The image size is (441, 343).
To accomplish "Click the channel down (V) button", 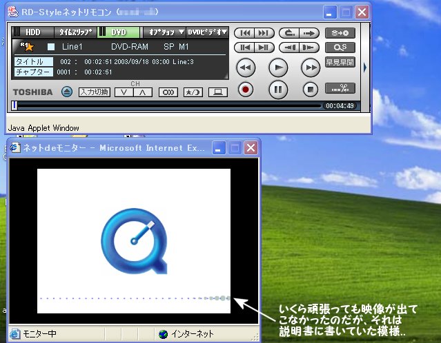I will coord(124,92).
